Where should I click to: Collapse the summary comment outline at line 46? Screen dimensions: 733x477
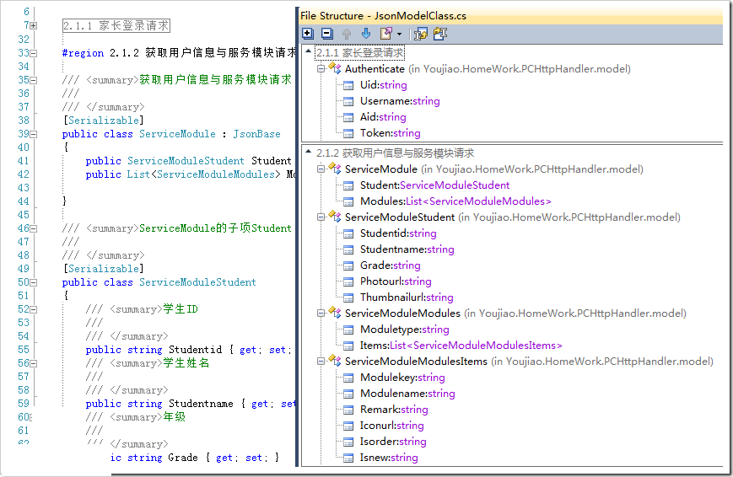click(34, 228)
